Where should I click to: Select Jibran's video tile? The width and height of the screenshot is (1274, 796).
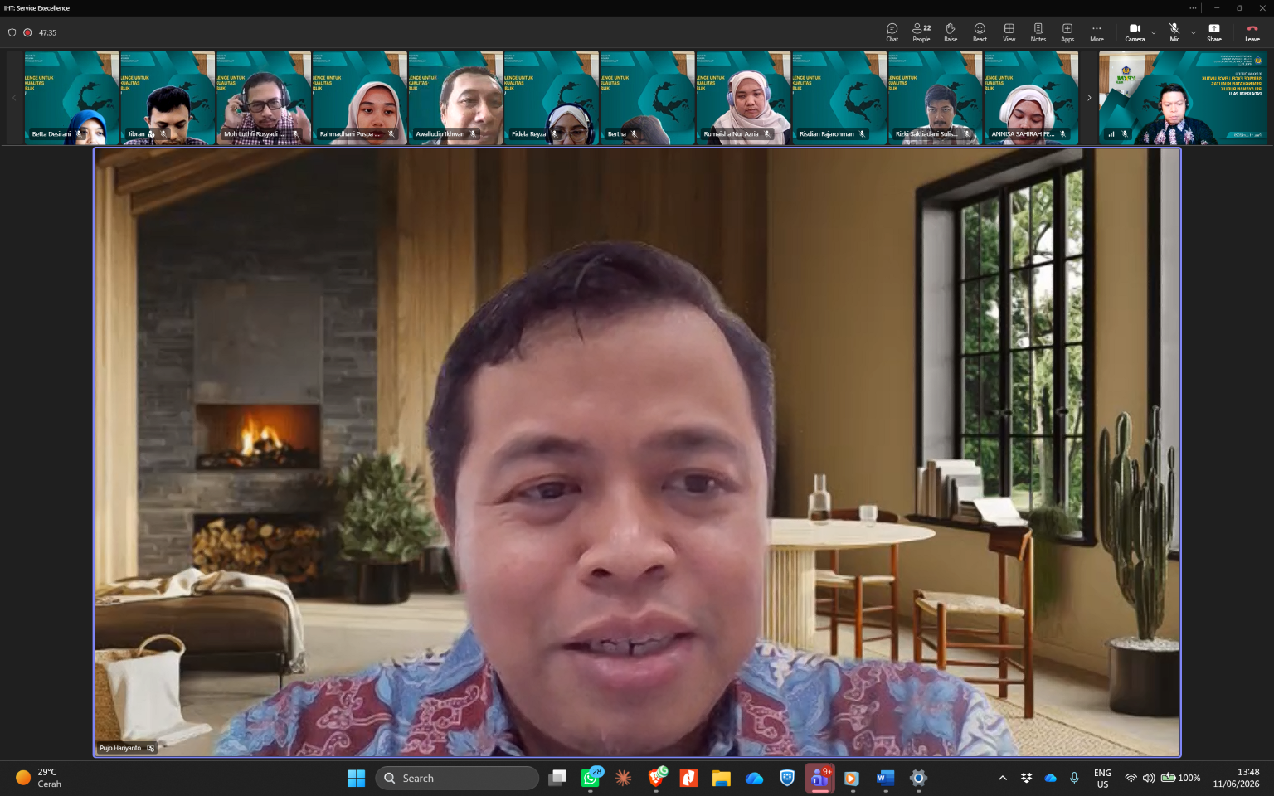click(168, 98)
